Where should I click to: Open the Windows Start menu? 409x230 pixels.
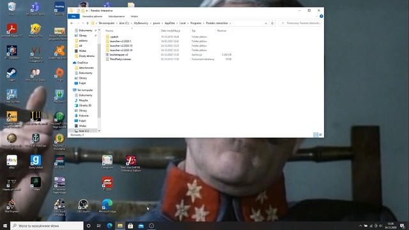tap(5, 226)
